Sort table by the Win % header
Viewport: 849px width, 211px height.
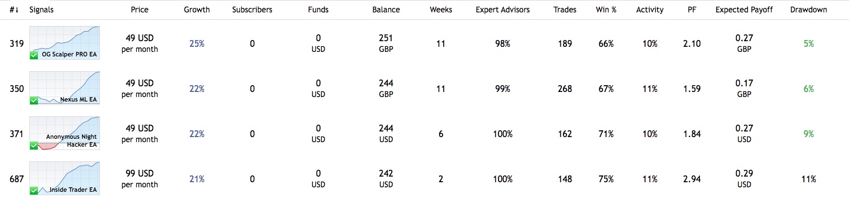606,10
